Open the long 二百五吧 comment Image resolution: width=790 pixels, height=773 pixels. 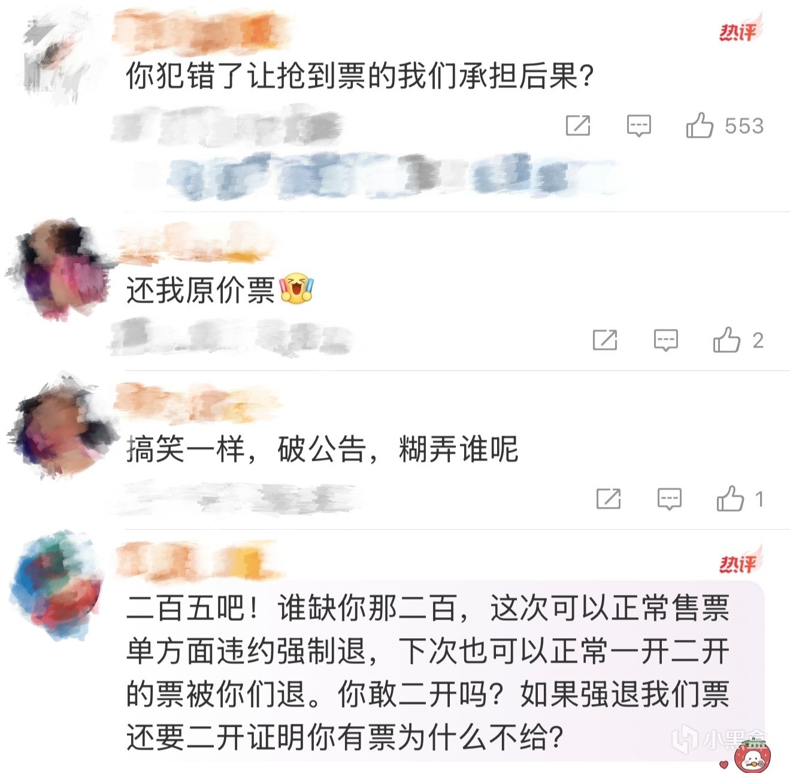pos(428,671)
